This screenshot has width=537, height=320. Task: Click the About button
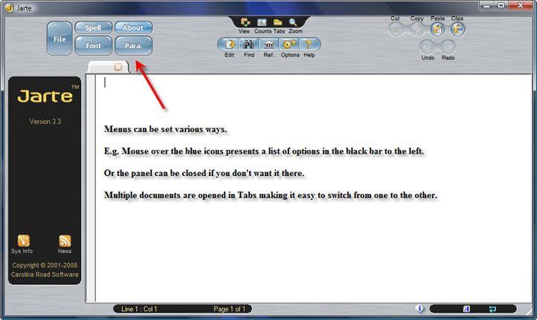pyautogui.click(x=133, y=28)
